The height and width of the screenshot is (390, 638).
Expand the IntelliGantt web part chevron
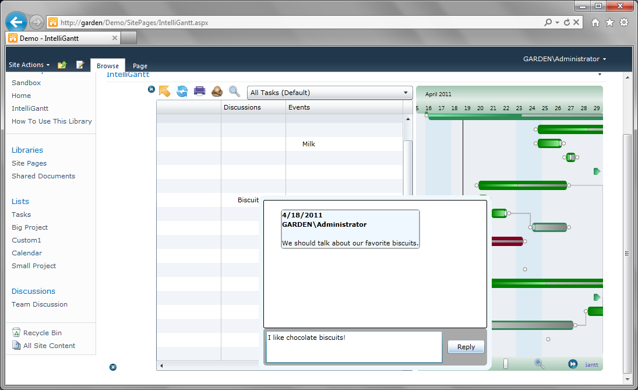[600, 75]
